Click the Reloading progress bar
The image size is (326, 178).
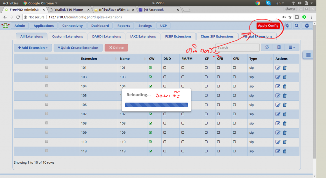coord(156,105)
